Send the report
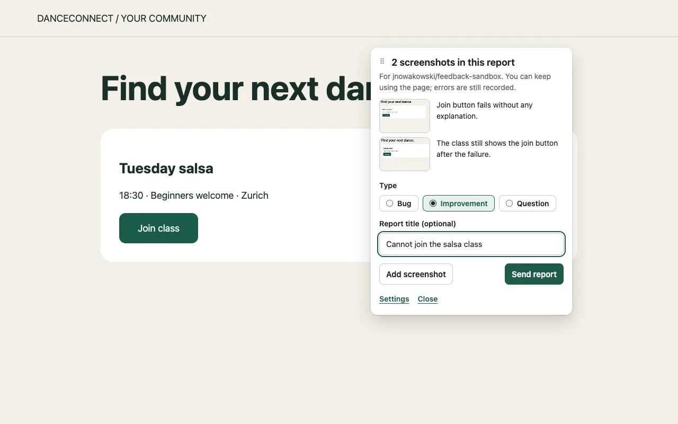Viewport: 678px width, 424px height. coord(534,274)
